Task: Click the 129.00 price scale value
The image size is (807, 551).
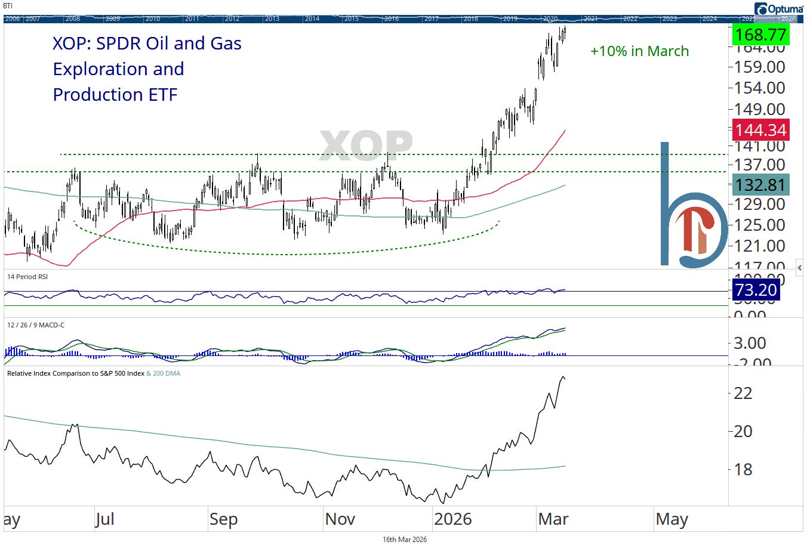Action: [x=759, y=204]
